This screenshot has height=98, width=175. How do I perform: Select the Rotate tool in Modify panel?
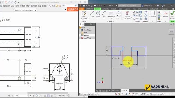(134, 19)
